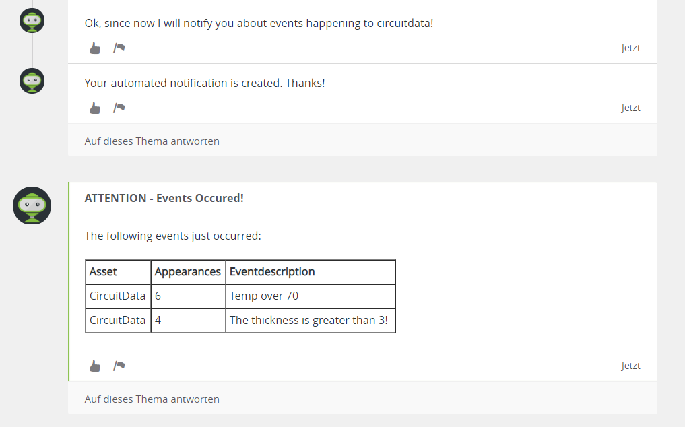The image size is (685, 427).
Task: Flag the automated notification created message
Action: (x=119, y=108)
